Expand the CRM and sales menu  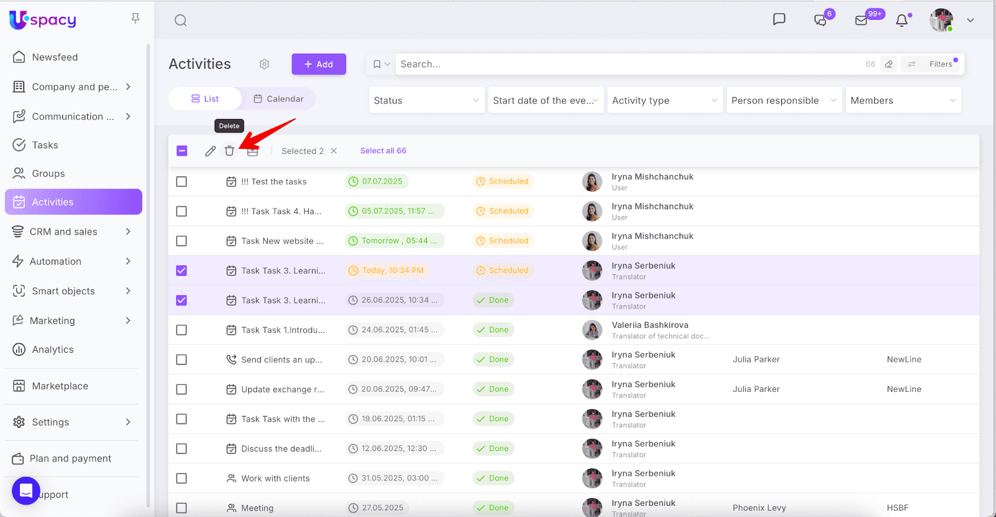(72, 232)
